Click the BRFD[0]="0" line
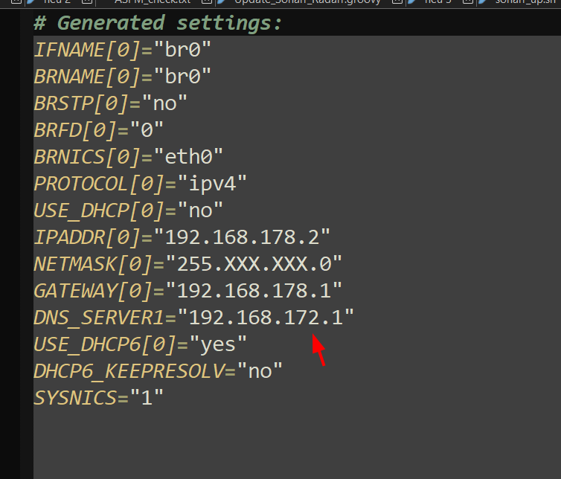 tap(98, 130)
